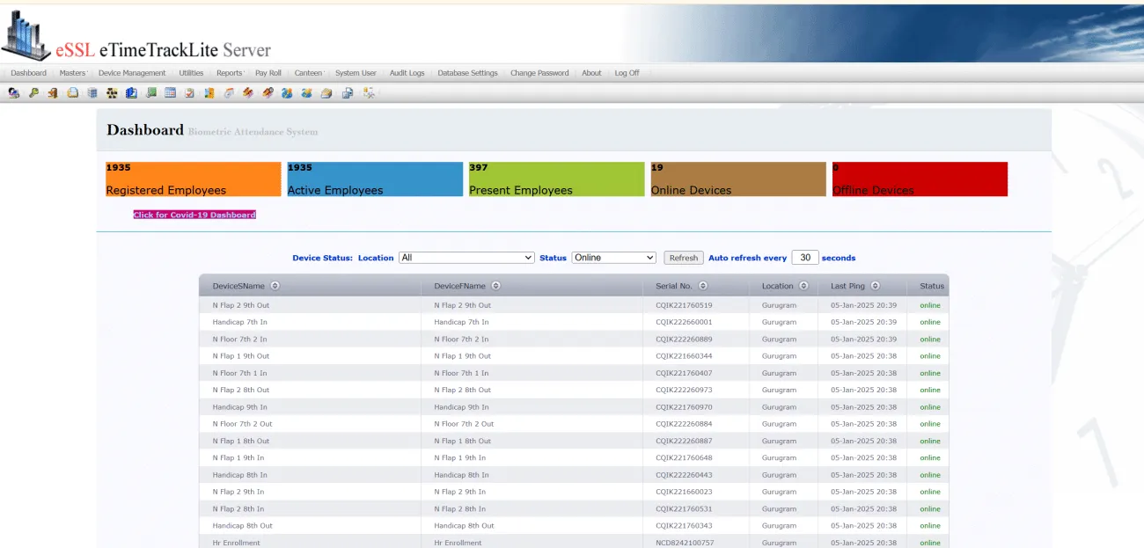Click the auto refresh seconds input field
This screenshot has height=548, width=1144.
pyautogui.click(x=805, y=258)
